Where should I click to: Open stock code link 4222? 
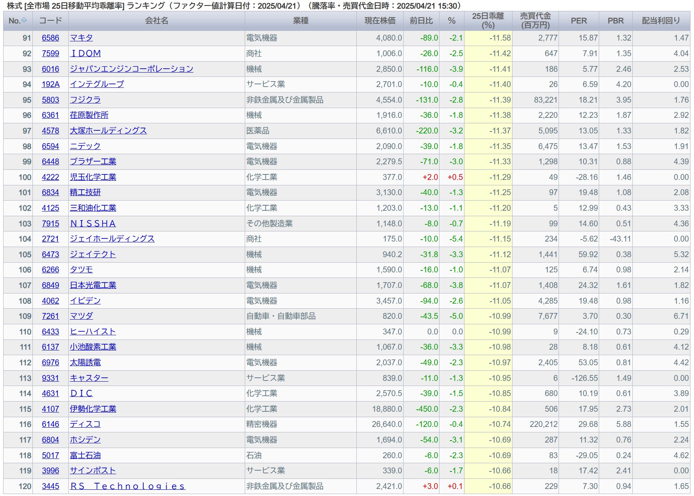[x=51, y=177]
